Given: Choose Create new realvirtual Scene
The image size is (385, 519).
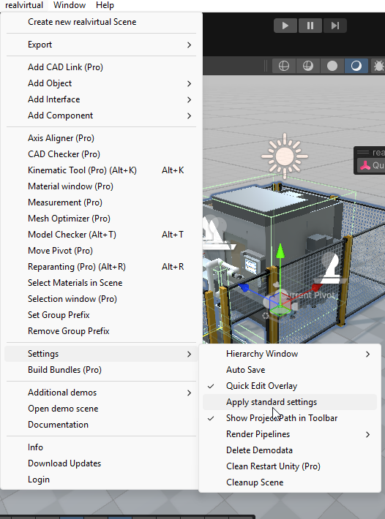Looking at the screenshot, I should pos(101,22).
